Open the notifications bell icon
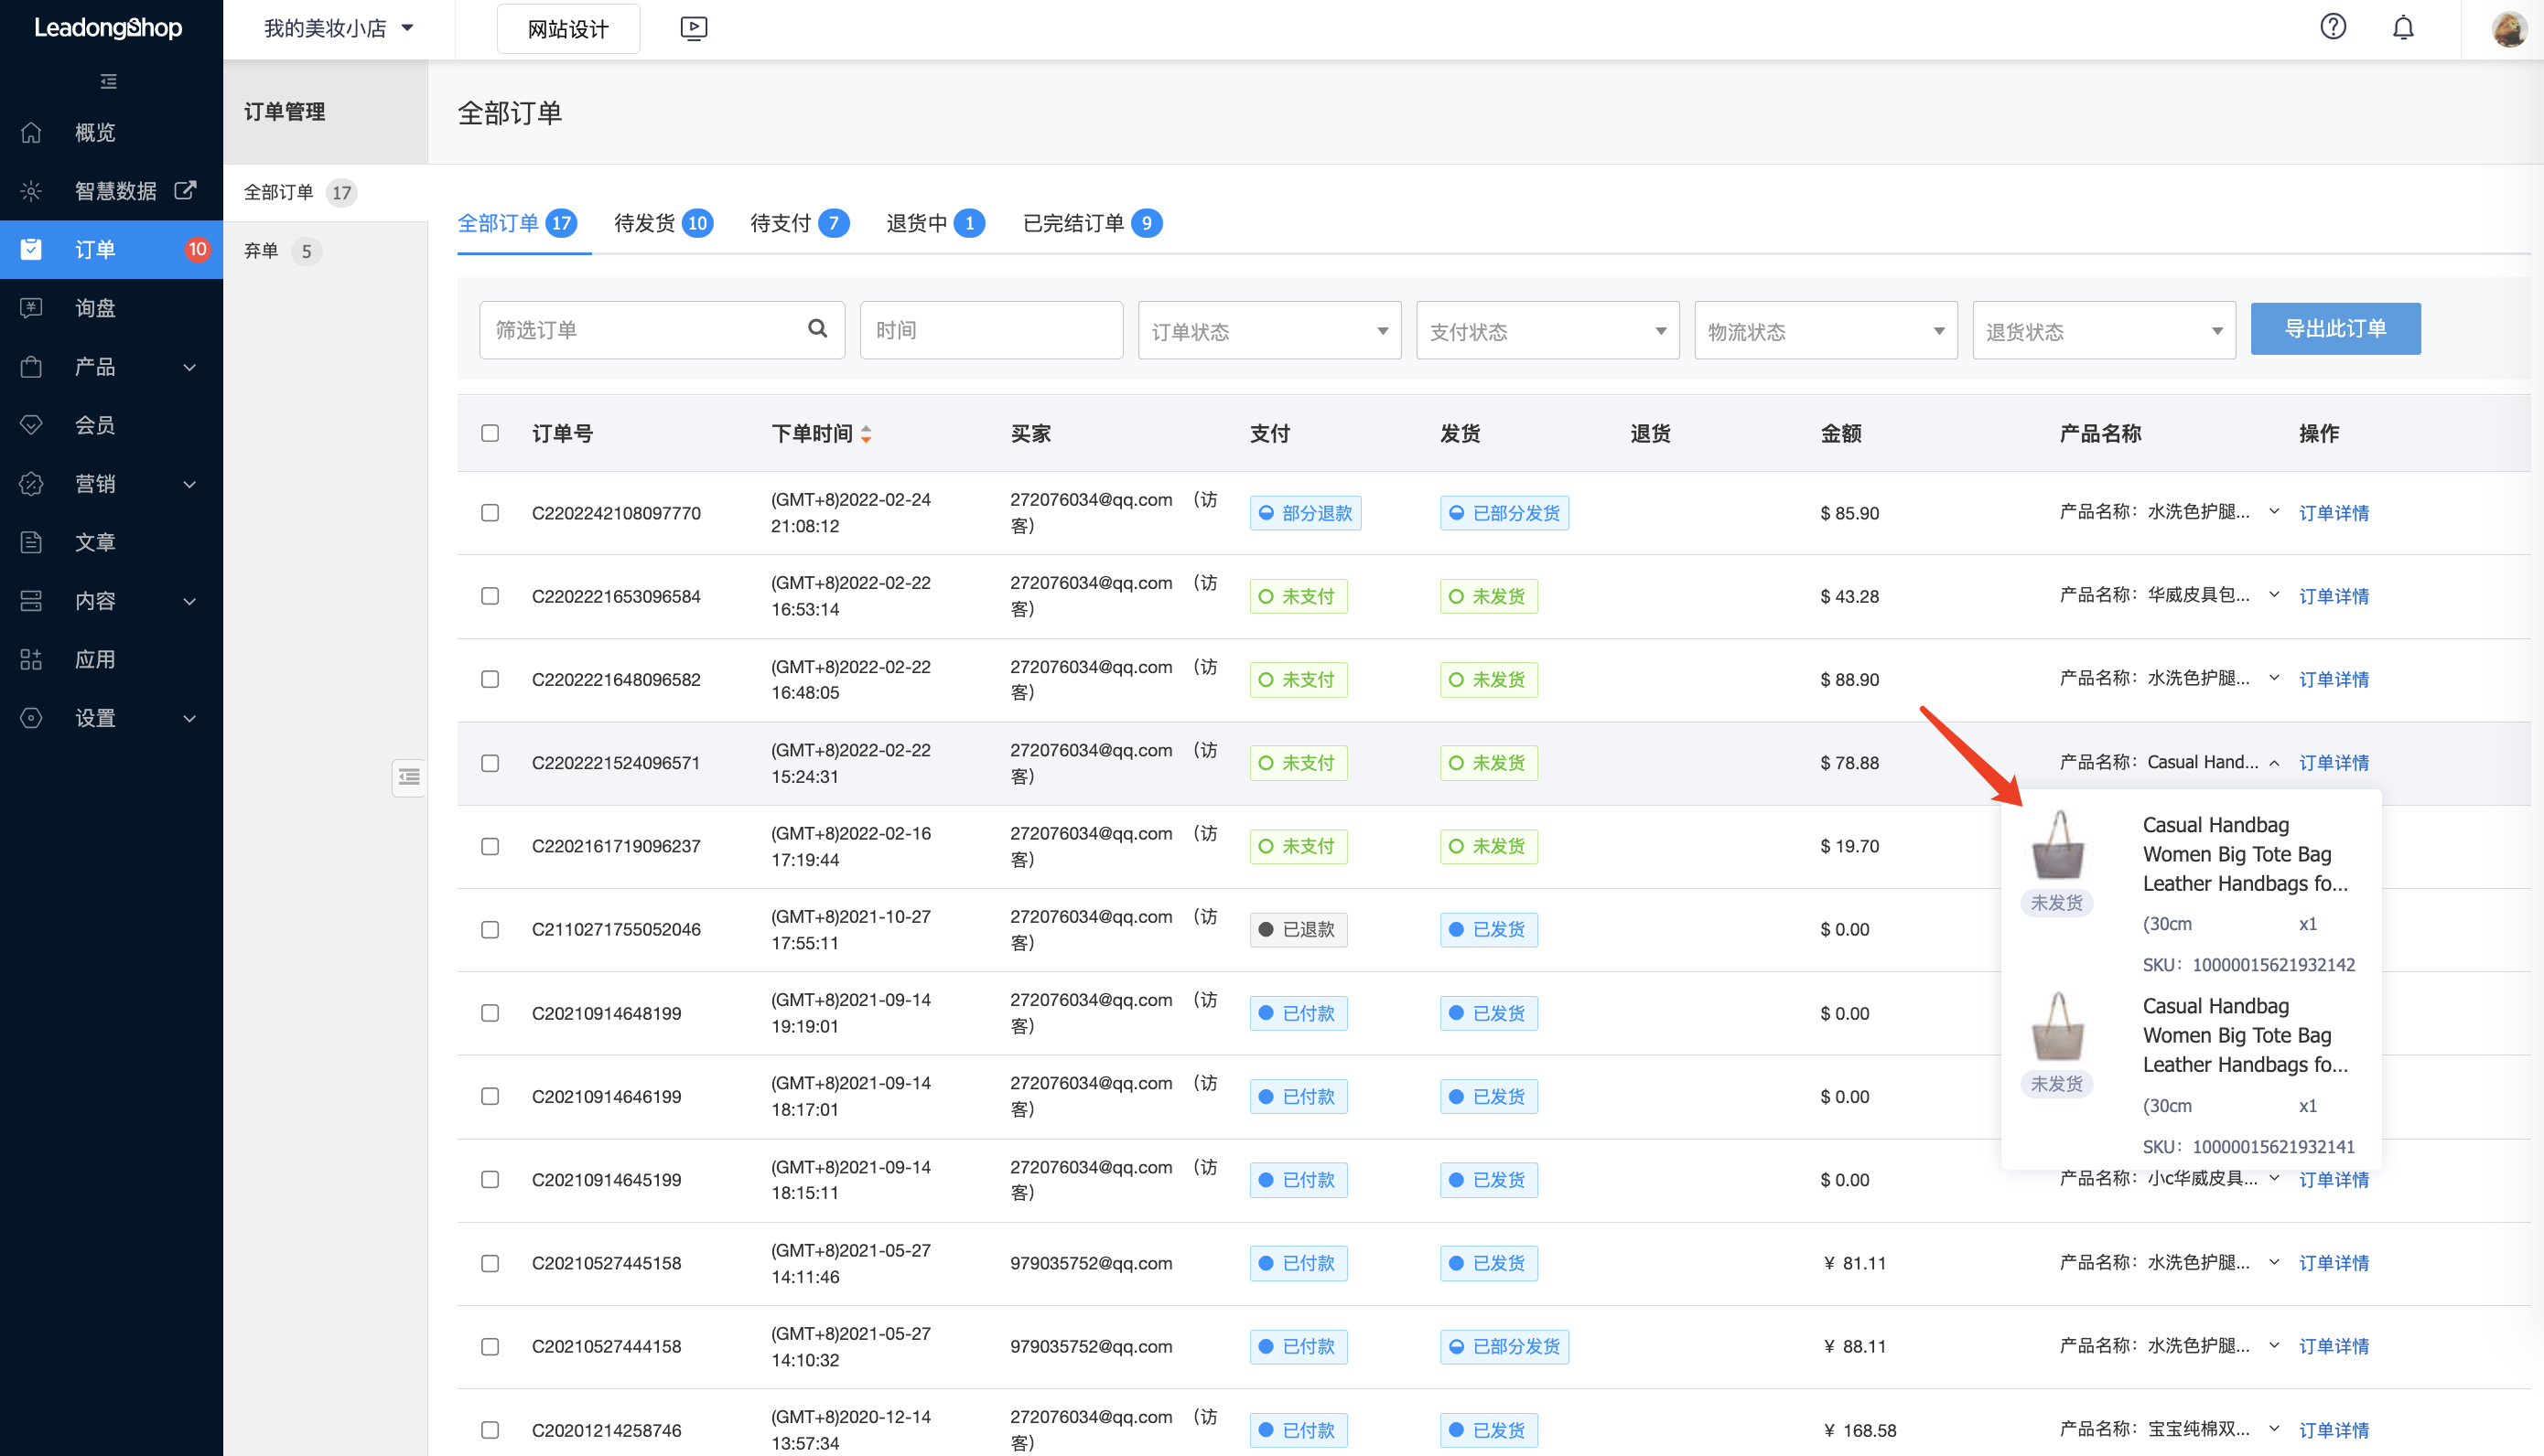 (x=2402, y=28)
